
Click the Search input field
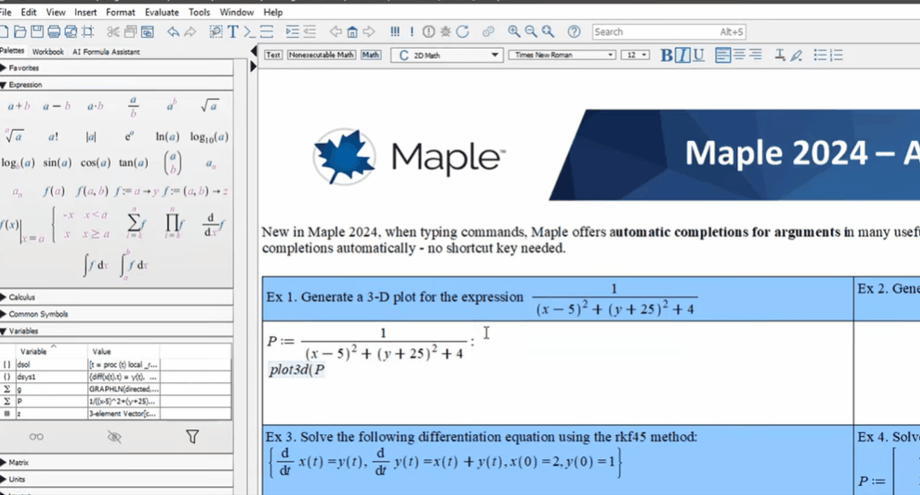pos(669,32)
